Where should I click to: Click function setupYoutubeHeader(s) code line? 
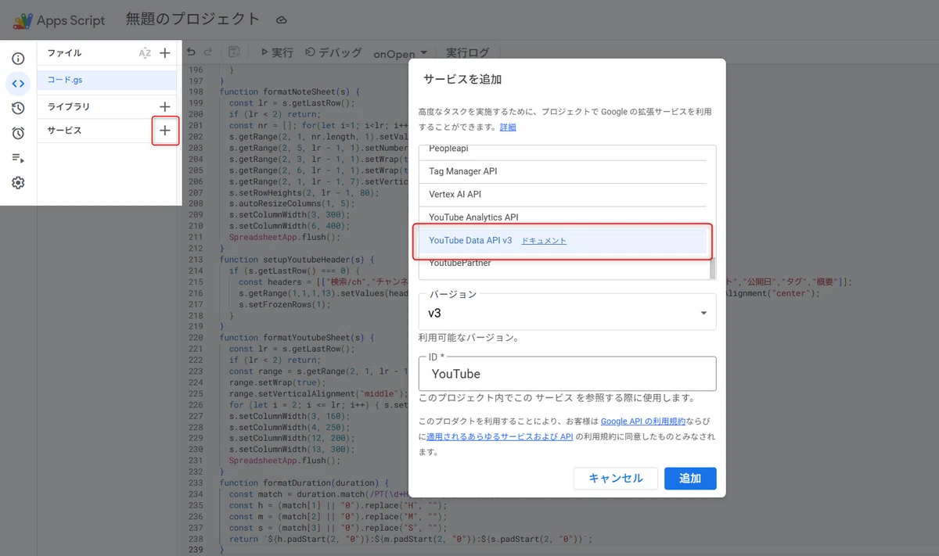tap(297, 260)
